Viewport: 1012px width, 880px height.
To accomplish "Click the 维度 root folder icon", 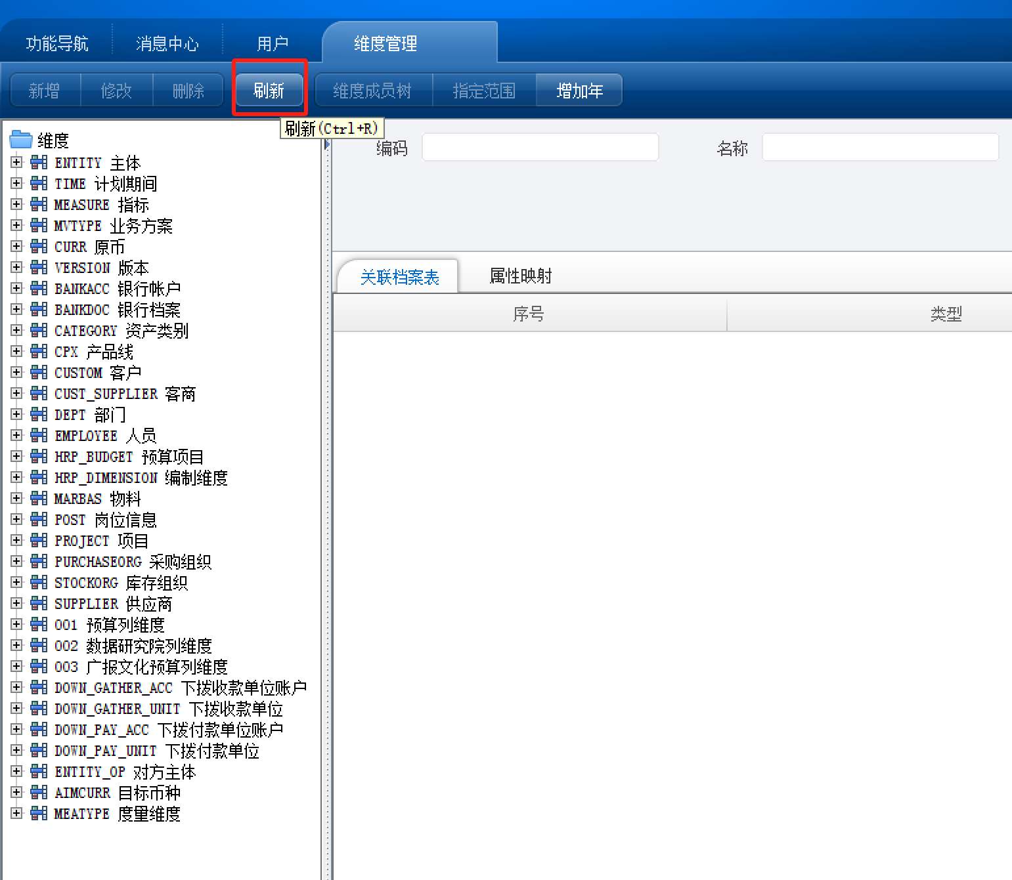I will click(x=21, y=140).
